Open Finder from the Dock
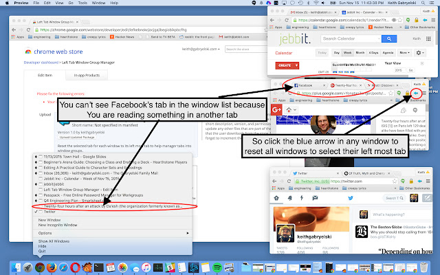440x275 pixels. coord(16,267)
